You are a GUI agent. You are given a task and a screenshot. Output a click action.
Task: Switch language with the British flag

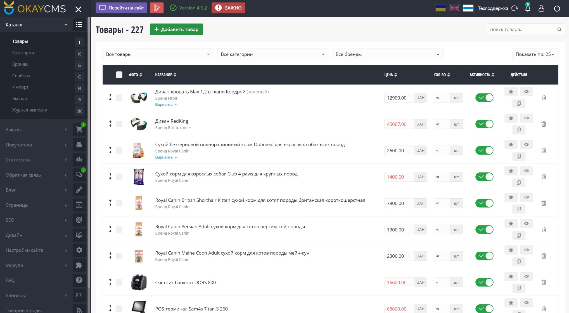454,8
